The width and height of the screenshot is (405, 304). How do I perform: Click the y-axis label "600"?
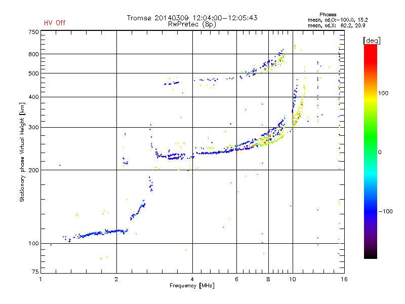coord(33,54)
